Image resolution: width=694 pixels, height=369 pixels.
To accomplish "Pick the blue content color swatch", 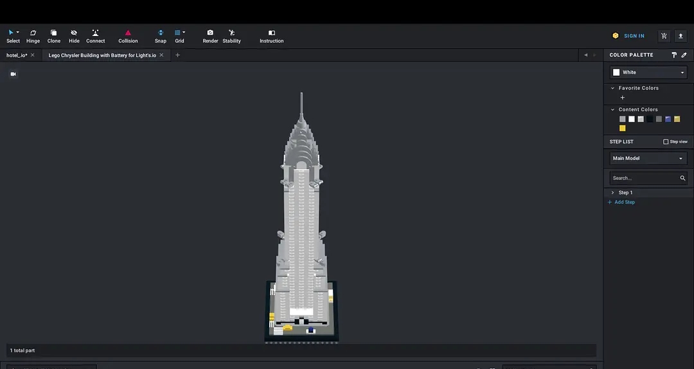I will [668, 119].
